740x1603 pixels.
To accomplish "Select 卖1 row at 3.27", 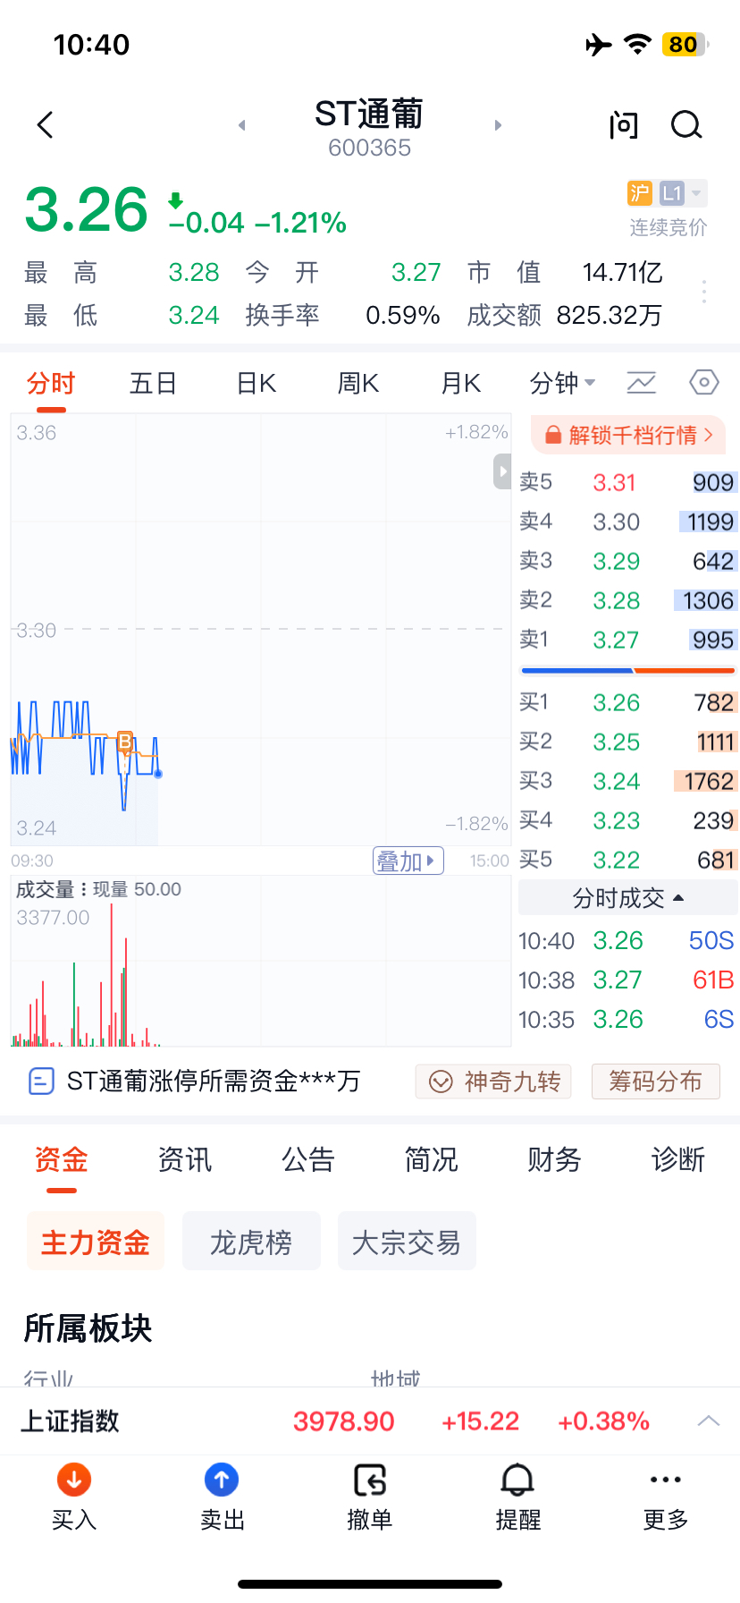I will tap(628, 640).
